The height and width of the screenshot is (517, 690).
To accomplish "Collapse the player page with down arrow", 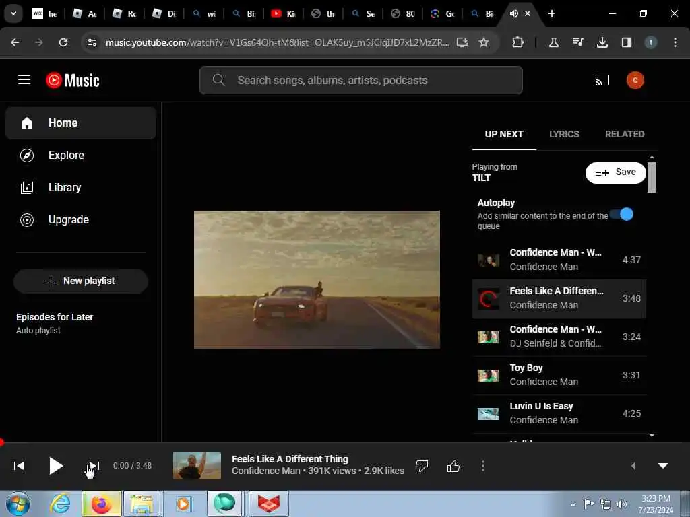I will [663, 466].
